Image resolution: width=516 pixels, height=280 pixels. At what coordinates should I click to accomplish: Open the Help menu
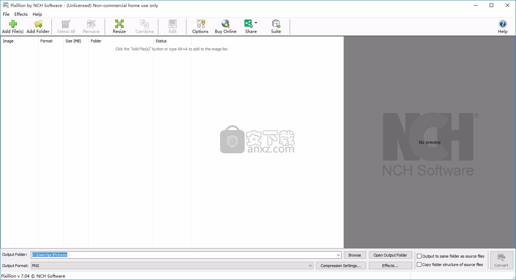(x=37, y=14)
